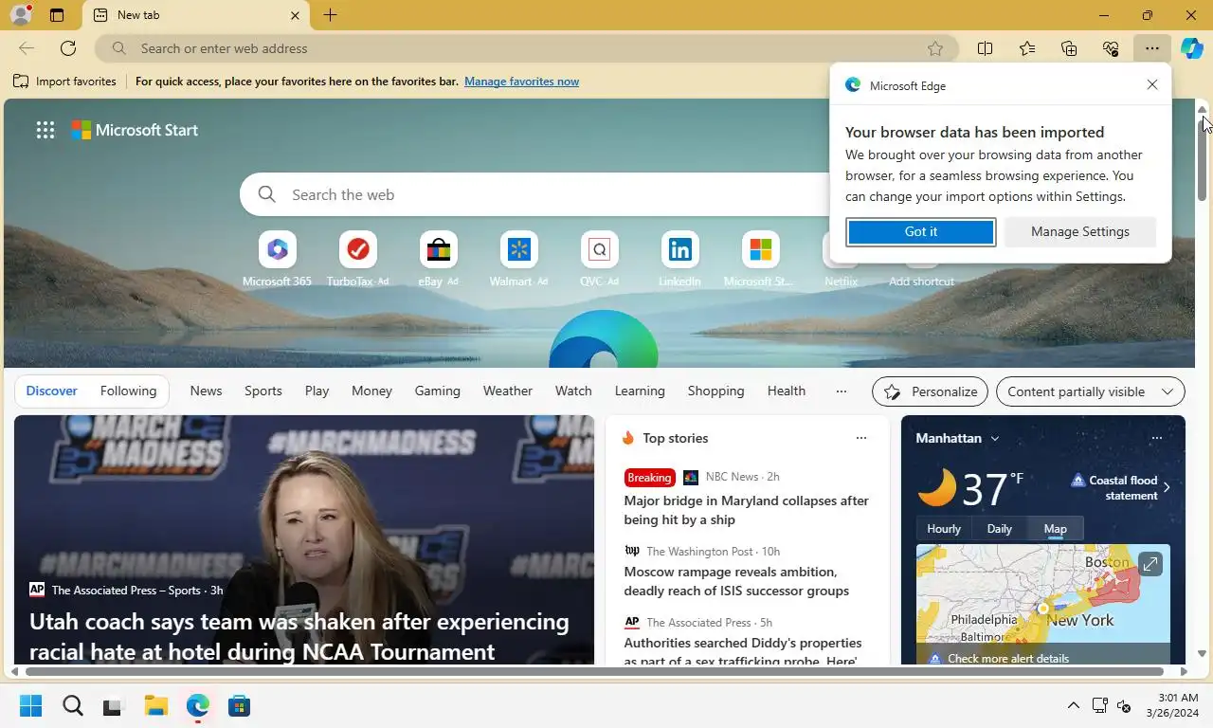Add a new tab with plus icon
1213x728 pixels.
(x=330, y=15)
